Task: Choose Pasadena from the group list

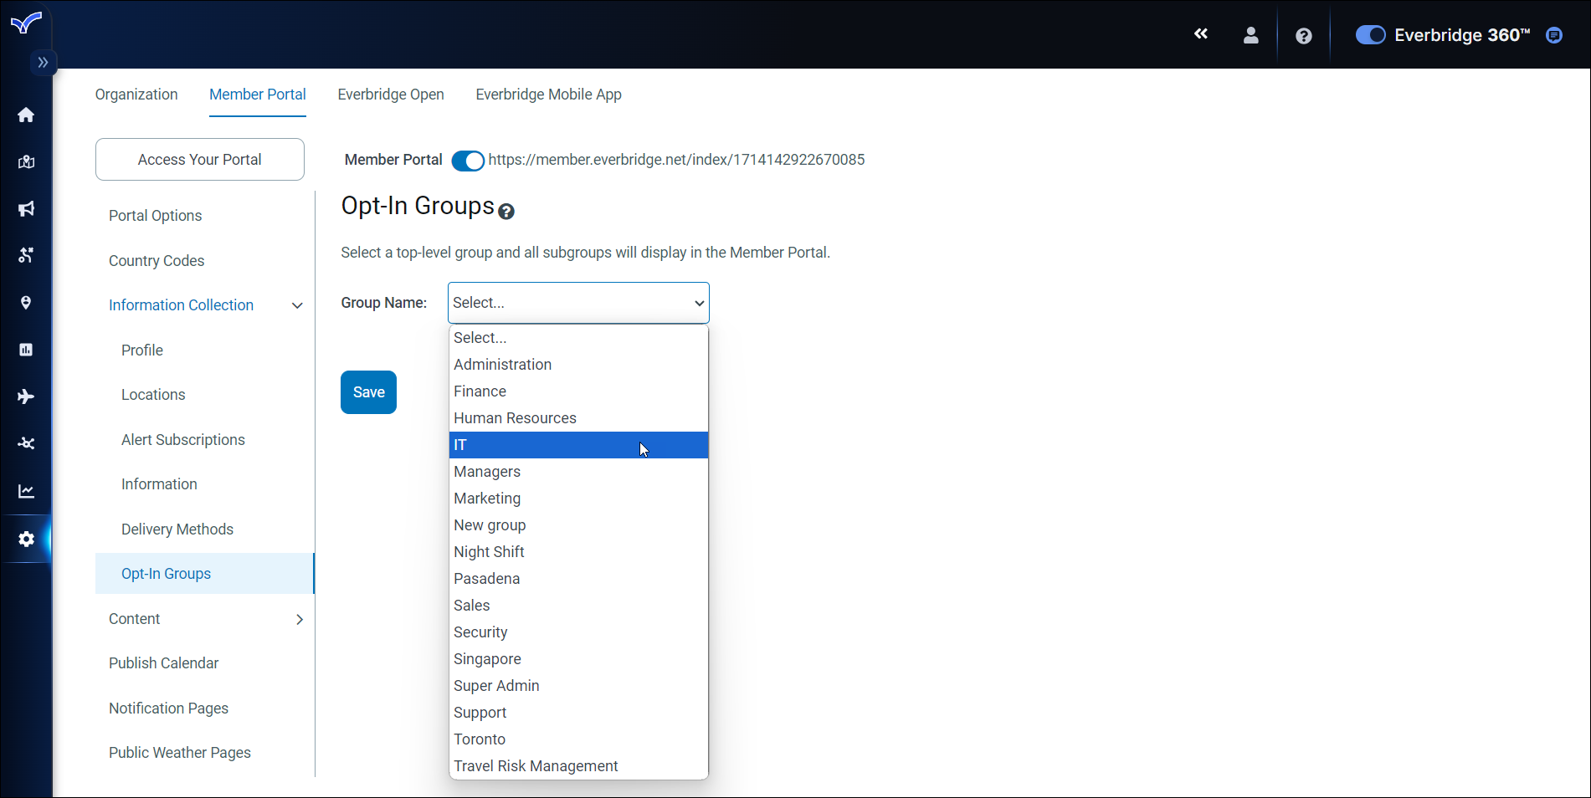Action: 578,579
